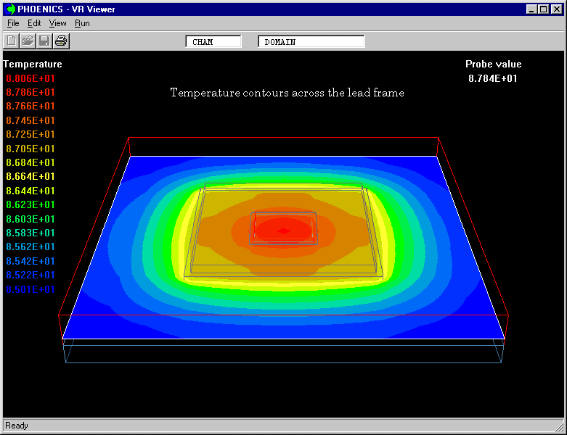Viewport: 567px width, 435px height.
Task: Select the 8.806E+01 red legend value
Action: [30, 78]
